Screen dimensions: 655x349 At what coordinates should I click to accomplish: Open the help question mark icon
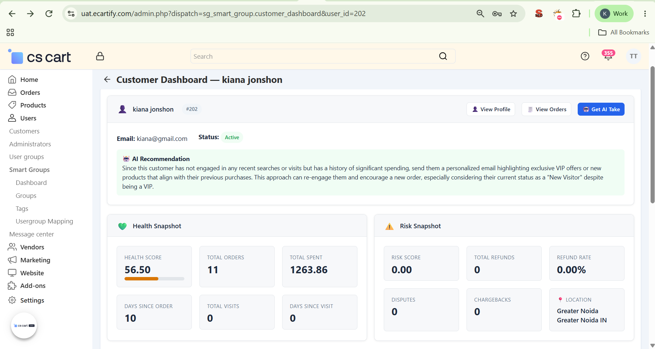tap(585, 56)
